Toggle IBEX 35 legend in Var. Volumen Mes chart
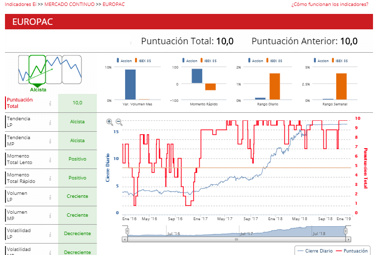Screen dimensions: 374x255 (x=143, y=61)
